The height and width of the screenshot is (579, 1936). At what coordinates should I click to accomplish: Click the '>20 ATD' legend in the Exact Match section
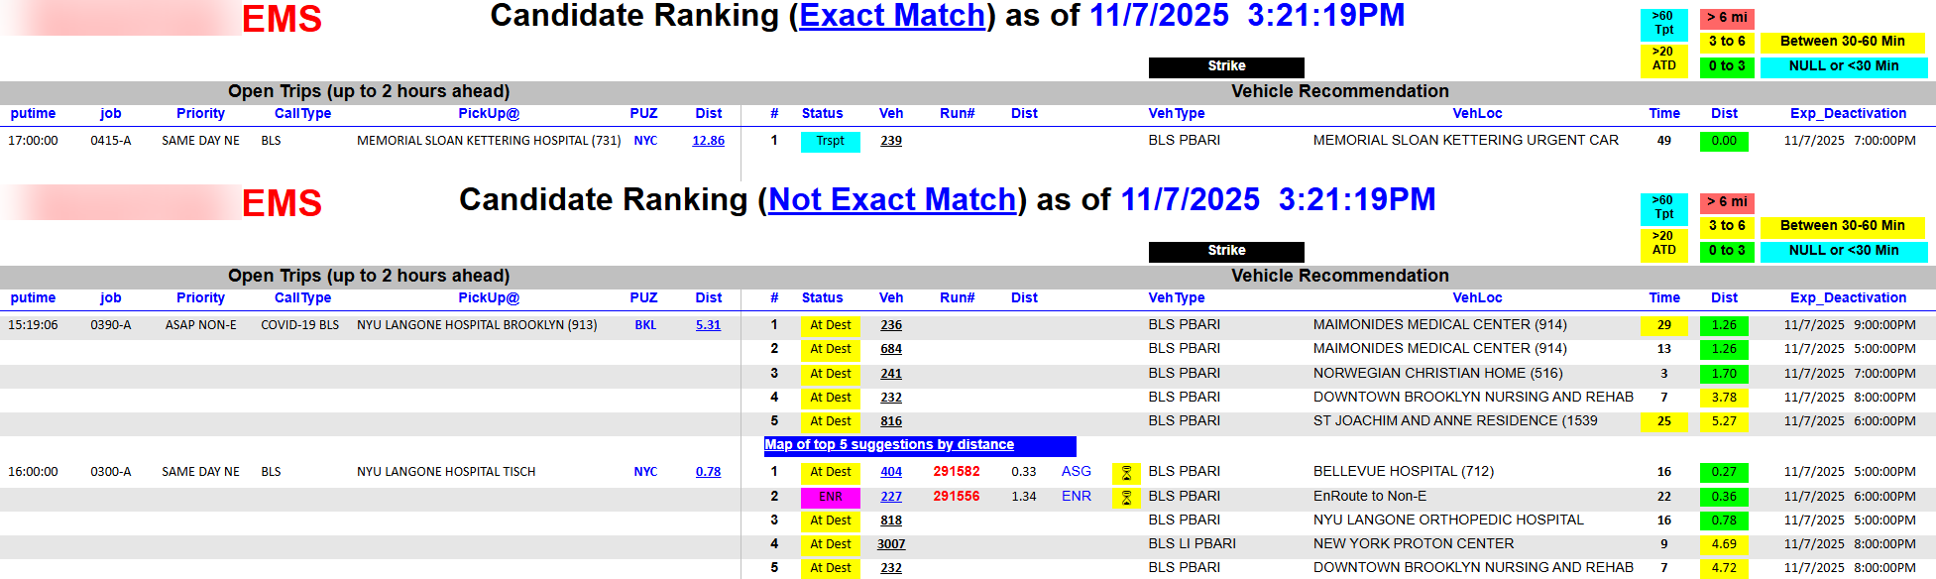[x=1663, y=59]
